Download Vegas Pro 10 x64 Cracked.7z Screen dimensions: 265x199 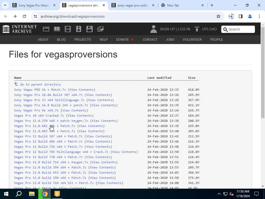pos(39,116)
